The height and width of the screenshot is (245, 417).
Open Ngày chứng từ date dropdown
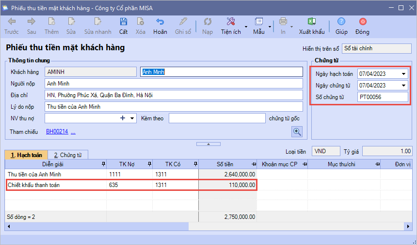coord(404,86)
